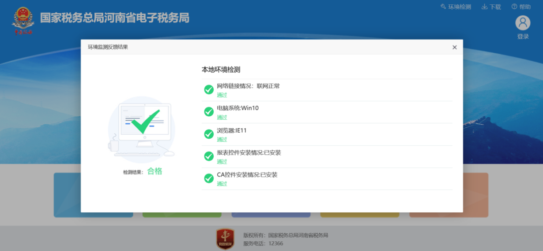Click the red shield emblem in footer

tap(225, 239)
